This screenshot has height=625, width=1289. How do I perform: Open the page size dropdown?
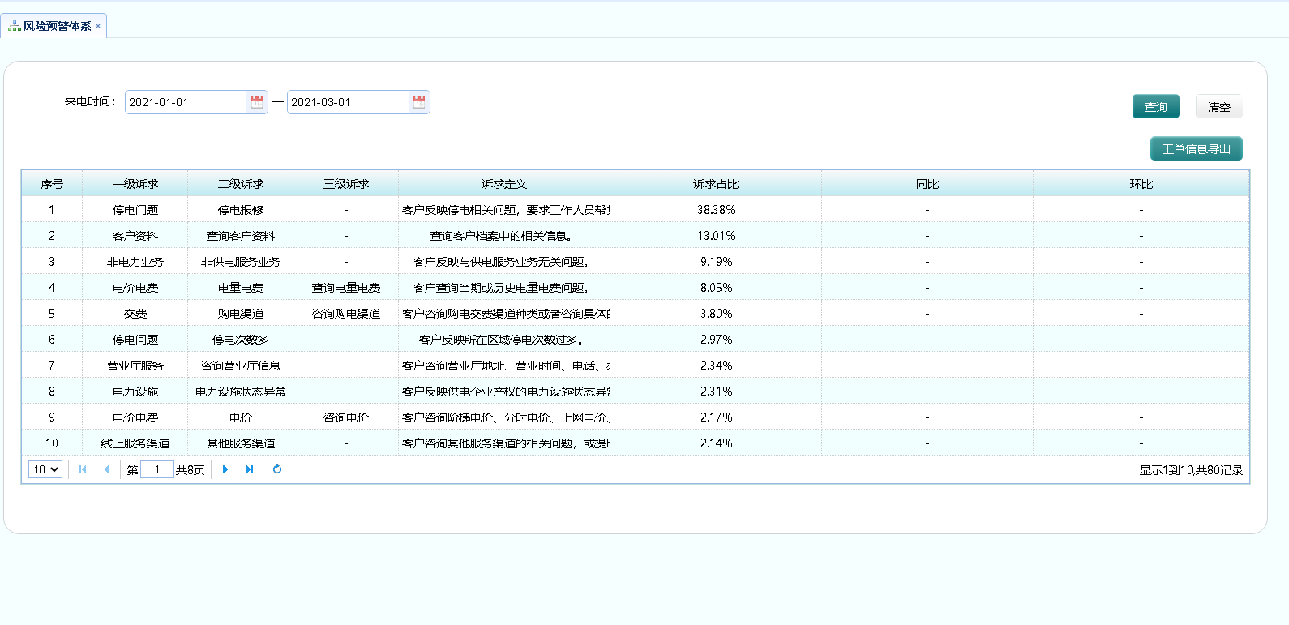click(x=45, y=469)
